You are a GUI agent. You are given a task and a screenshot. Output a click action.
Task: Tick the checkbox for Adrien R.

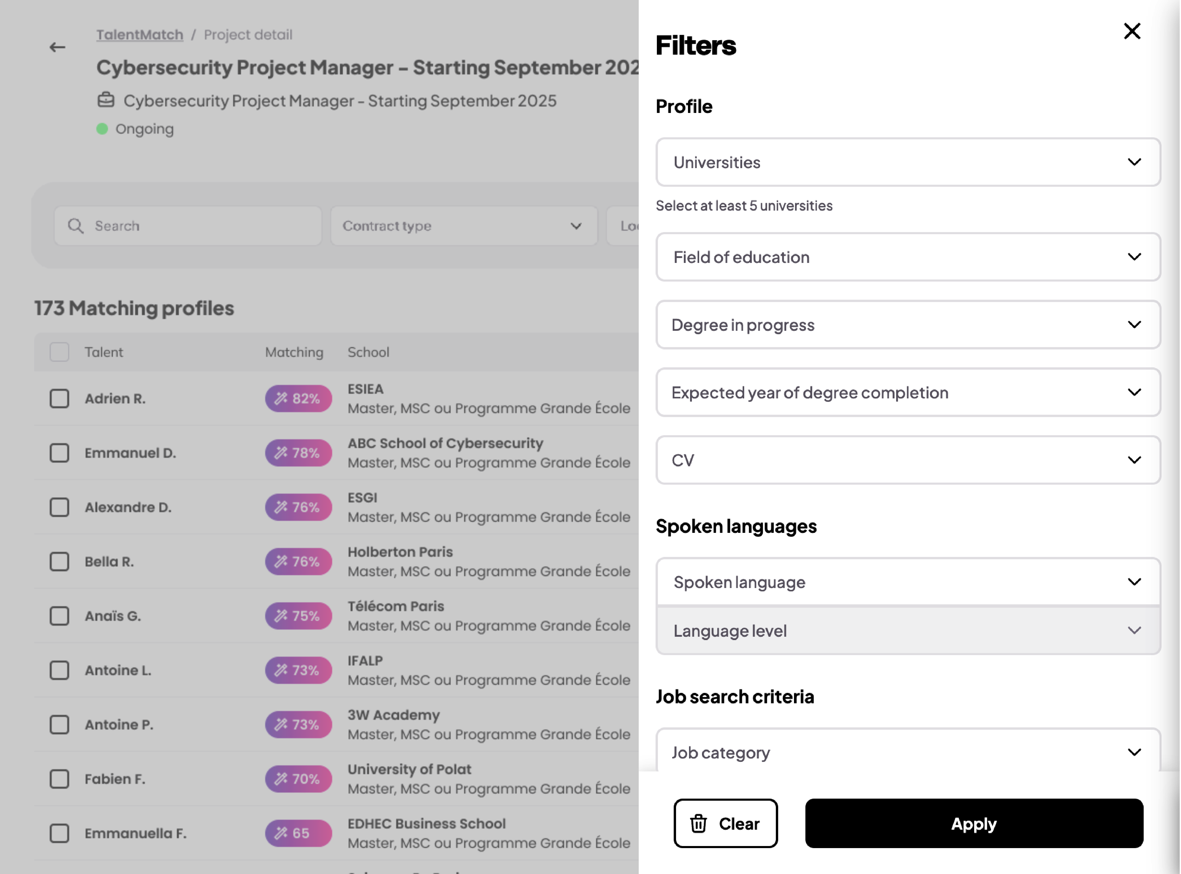pyautogui.click(x=59, y=398)
